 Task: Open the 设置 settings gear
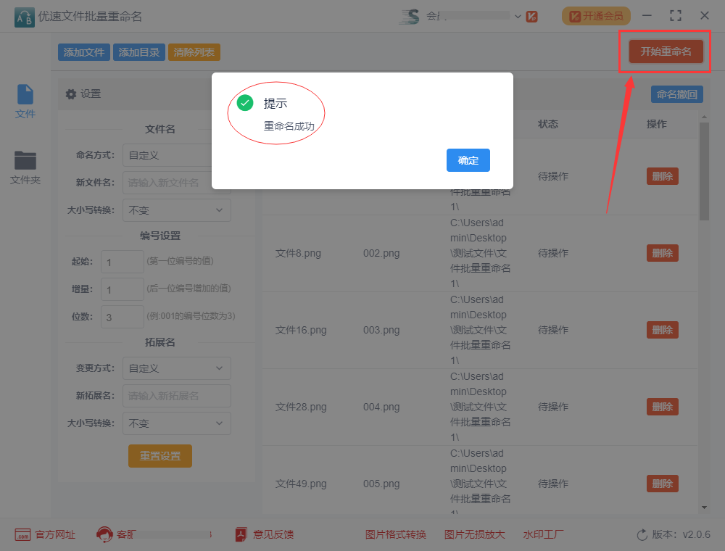[70, 94]
